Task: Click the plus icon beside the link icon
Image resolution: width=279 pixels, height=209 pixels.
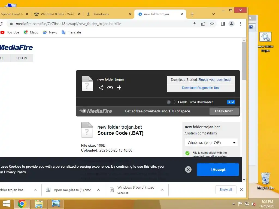Action: pos(119,88)
